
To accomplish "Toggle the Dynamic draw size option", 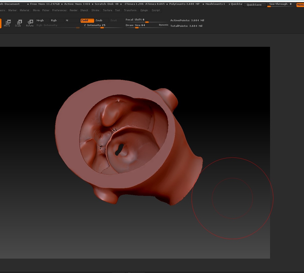I will tap(164, 25).
